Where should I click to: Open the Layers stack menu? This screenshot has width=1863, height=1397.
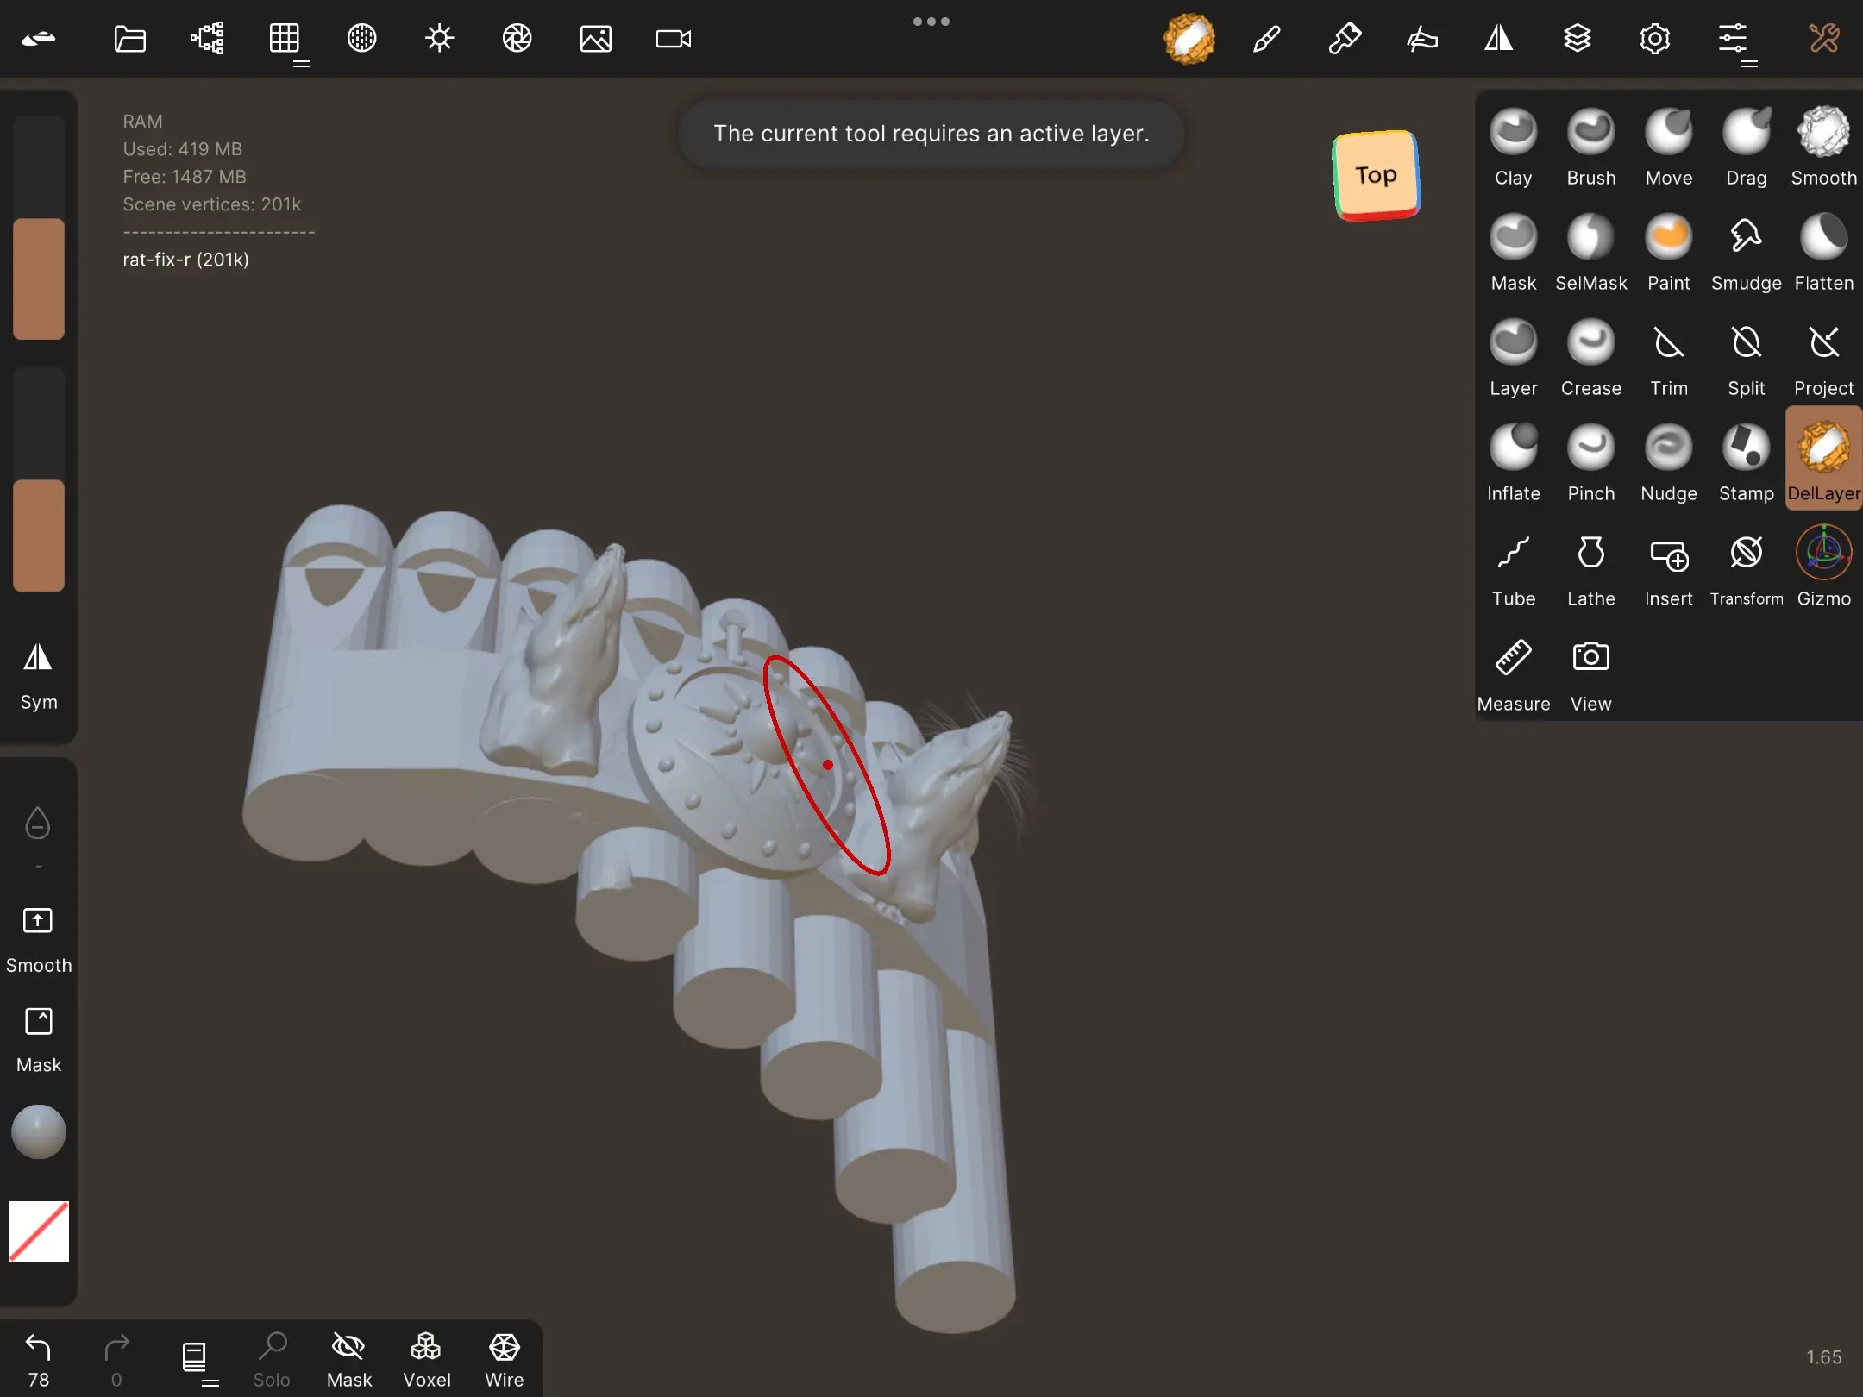point(1577,39)
